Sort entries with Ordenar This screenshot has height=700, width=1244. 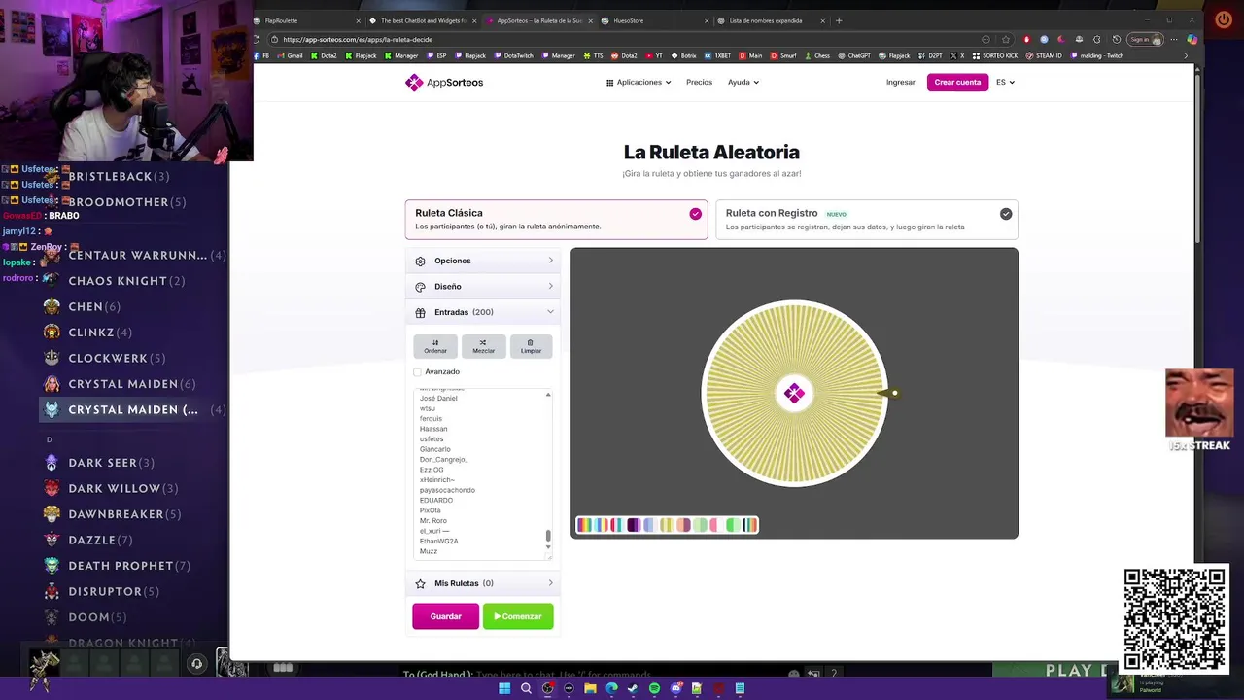point(435,346)
